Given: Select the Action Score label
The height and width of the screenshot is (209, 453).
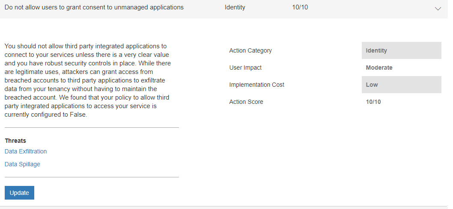Looking at the screenshot, I should [x=246, y=102].
